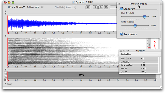Collapse the sonogram pane disclosure triangle

(6, 36)
